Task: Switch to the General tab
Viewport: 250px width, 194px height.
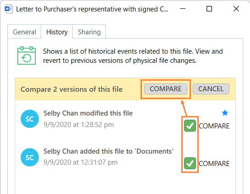Action: pos(24,32)
